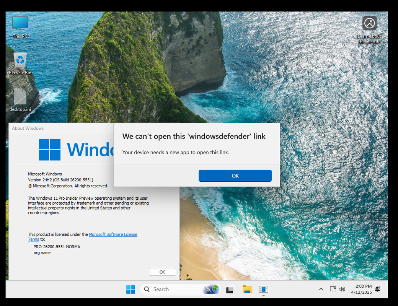Launch File Explorer from taskbar

tap(247, 289)
